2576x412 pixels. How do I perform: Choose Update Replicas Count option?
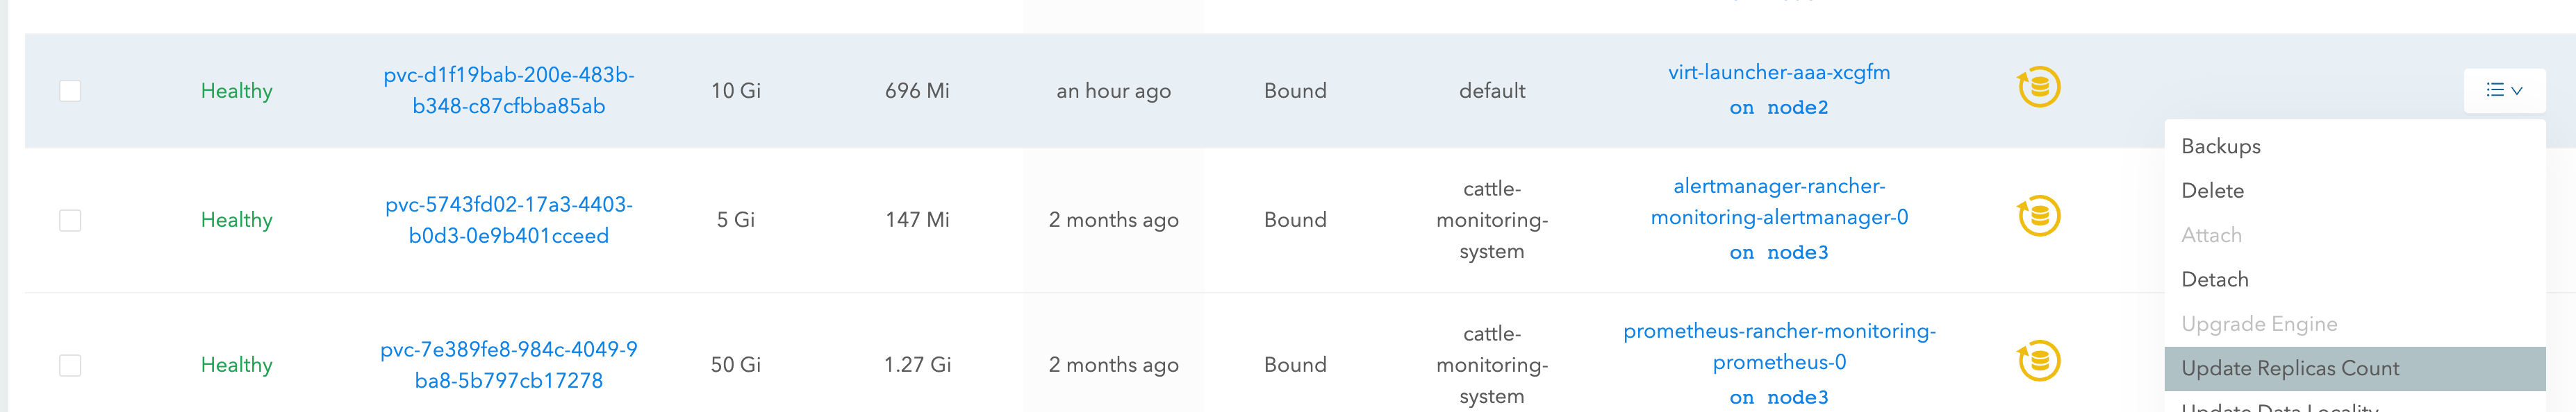click(2289, 368)
